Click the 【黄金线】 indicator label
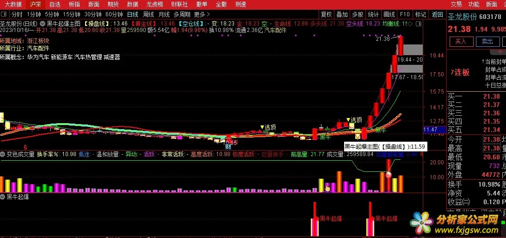The height and width of the screenshot is (238, 506). [x=145, y=24]
